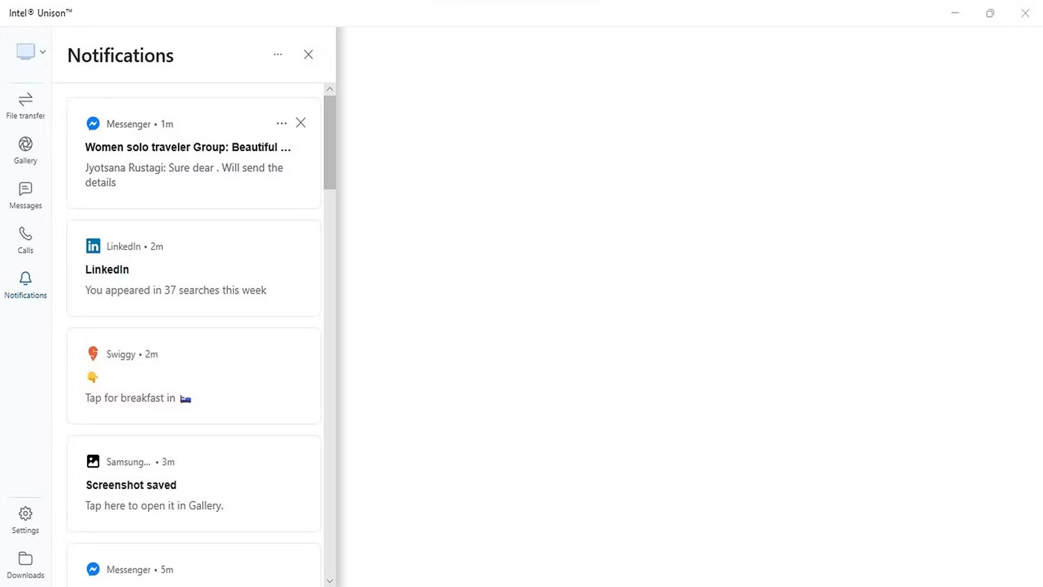This screenshot has height=587, width=1043.
Task: Click the notifications list scroll up arrow
Action: click(330, 89)
